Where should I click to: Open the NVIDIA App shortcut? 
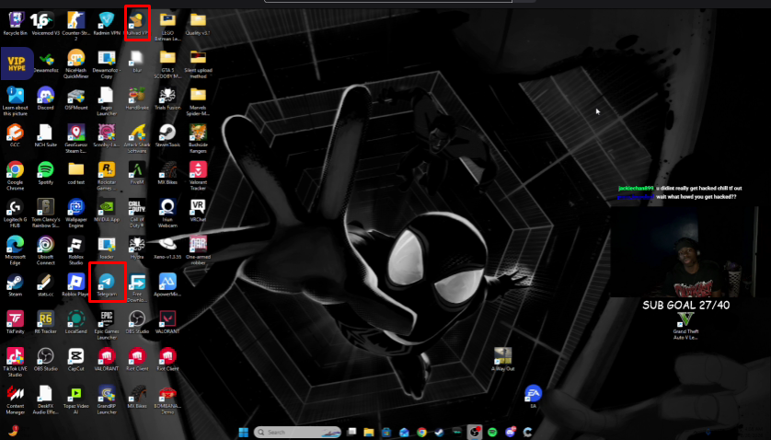tap(106, 210)
